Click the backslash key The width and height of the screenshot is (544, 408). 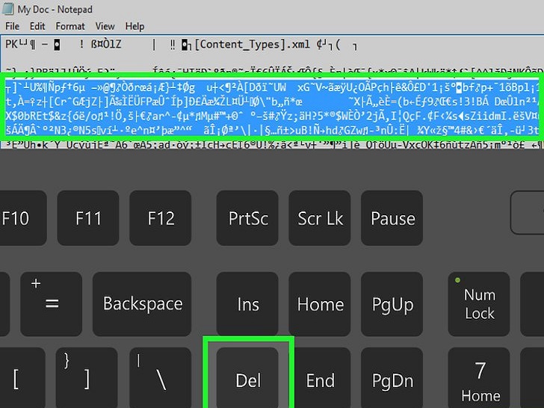point(160,378)
